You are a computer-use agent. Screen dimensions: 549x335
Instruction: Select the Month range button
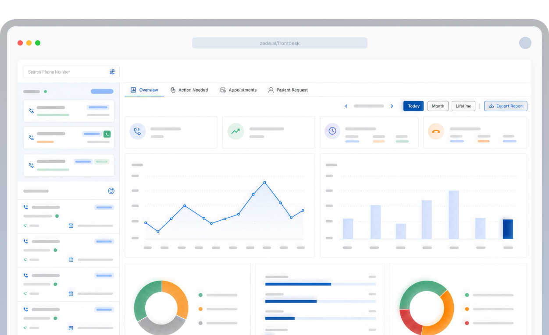(438, 106)
